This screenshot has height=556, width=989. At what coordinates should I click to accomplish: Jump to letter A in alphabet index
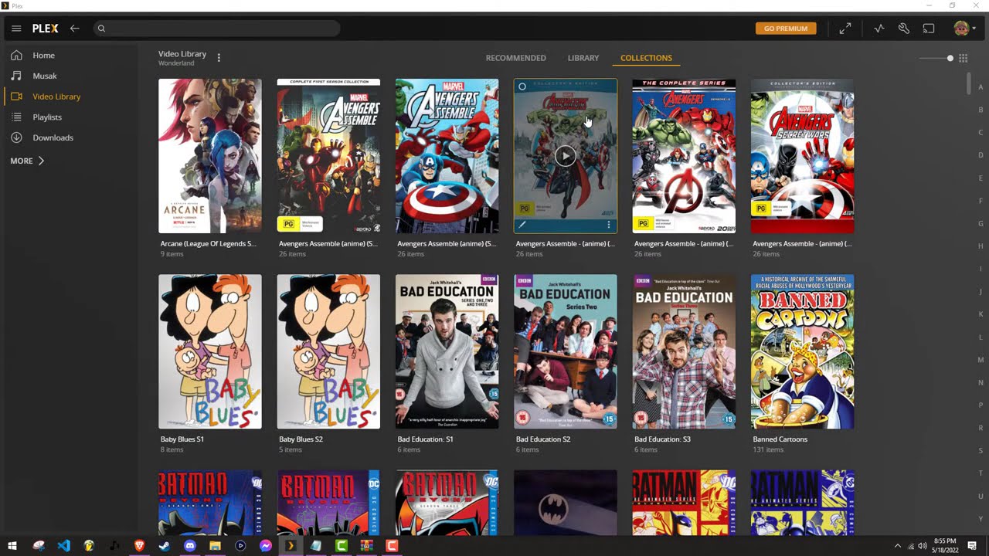point(981,87)
